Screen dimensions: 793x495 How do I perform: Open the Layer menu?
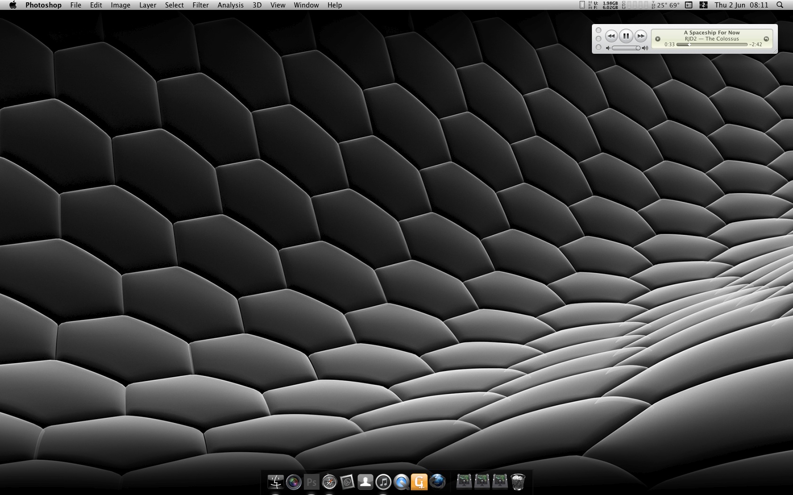point(148,5)
